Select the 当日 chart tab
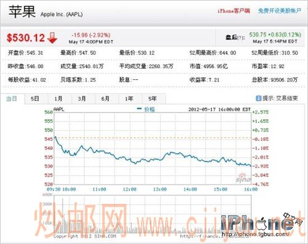 tap(12, 99)
